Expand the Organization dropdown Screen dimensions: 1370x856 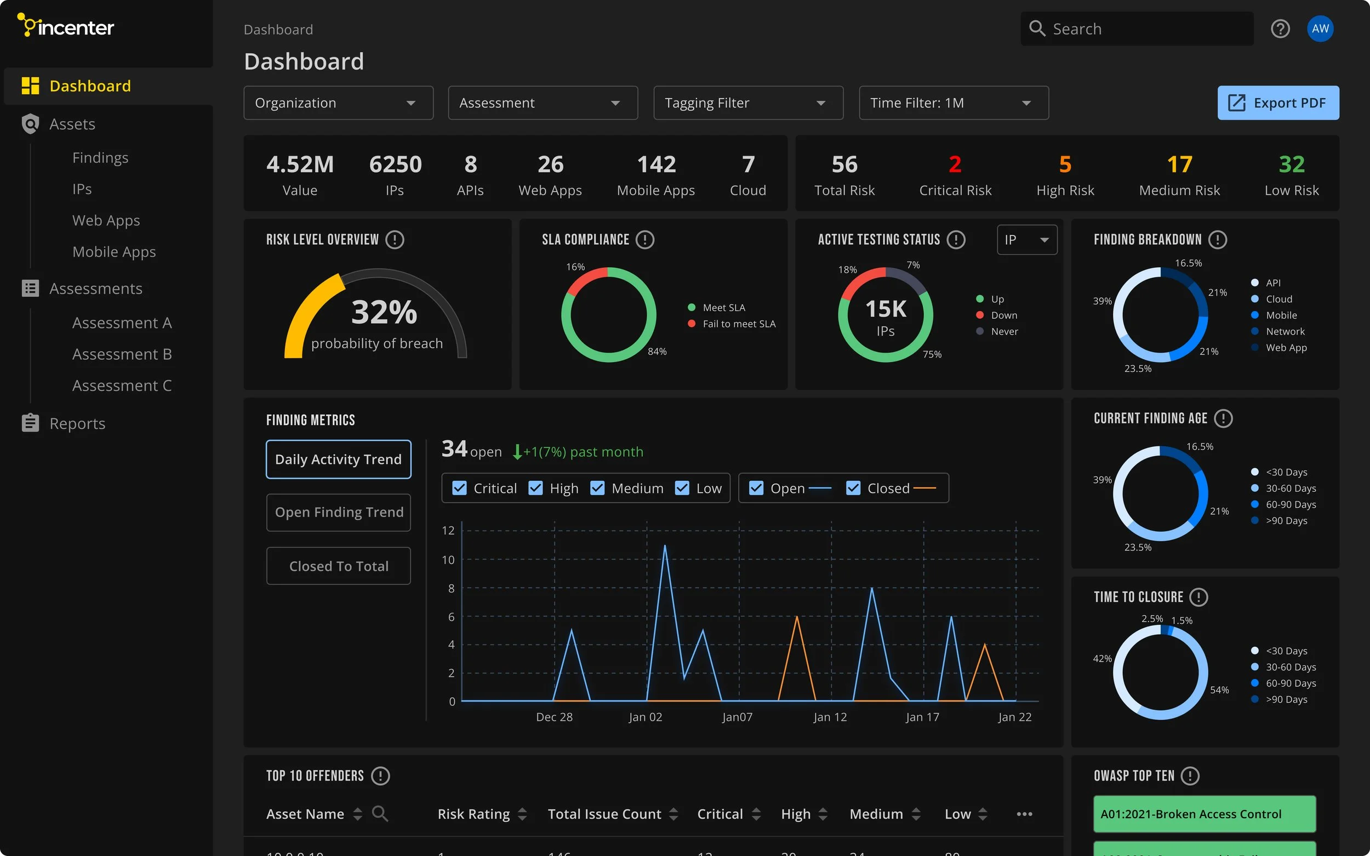pyautogui.click(x=338, y=103)
